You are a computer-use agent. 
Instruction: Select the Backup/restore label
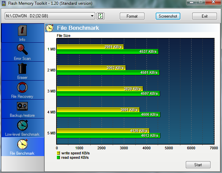[x=22, y=115]
